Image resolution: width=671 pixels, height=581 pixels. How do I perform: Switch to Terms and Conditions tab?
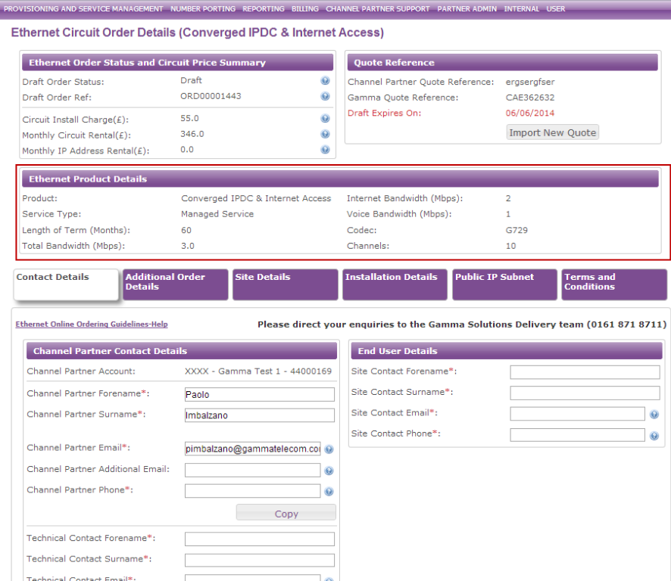614,284
